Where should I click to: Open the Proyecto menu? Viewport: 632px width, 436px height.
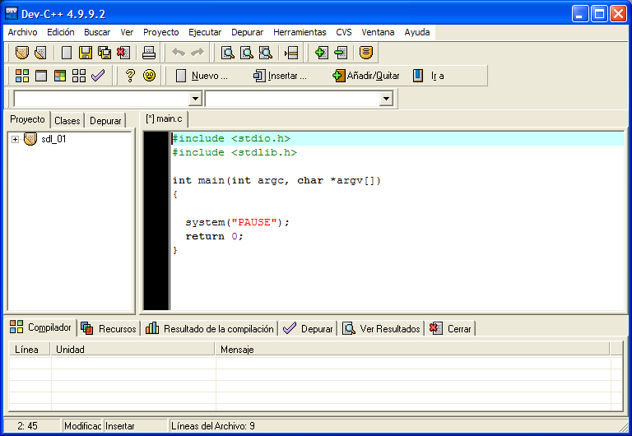[160, 32]
